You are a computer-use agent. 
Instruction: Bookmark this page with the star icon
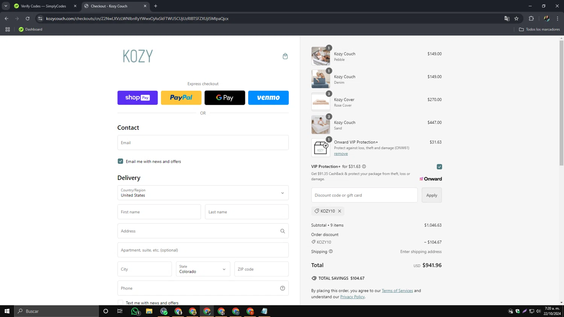[x=516, y=18]
